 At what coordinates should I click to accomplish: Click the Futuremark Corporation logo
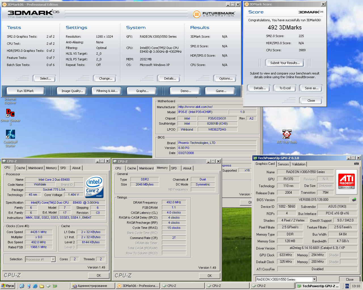(x=214, y=14)
